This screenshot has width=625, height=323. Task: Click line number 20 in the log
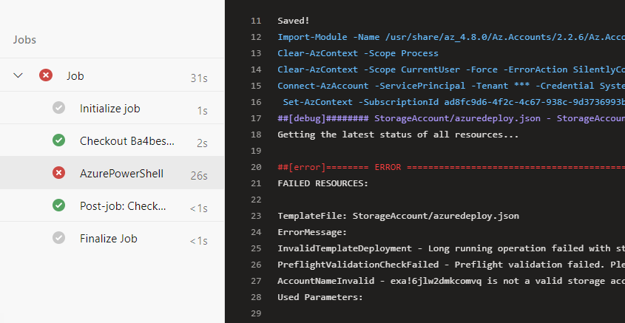256,167
